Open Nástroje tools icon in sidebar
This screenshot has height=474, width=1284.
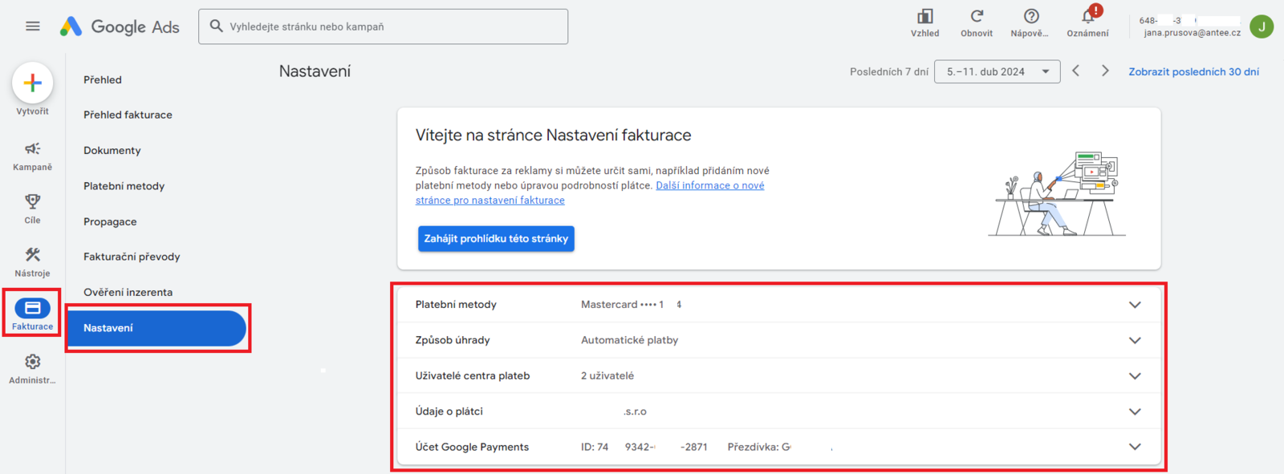pos(32,255)
